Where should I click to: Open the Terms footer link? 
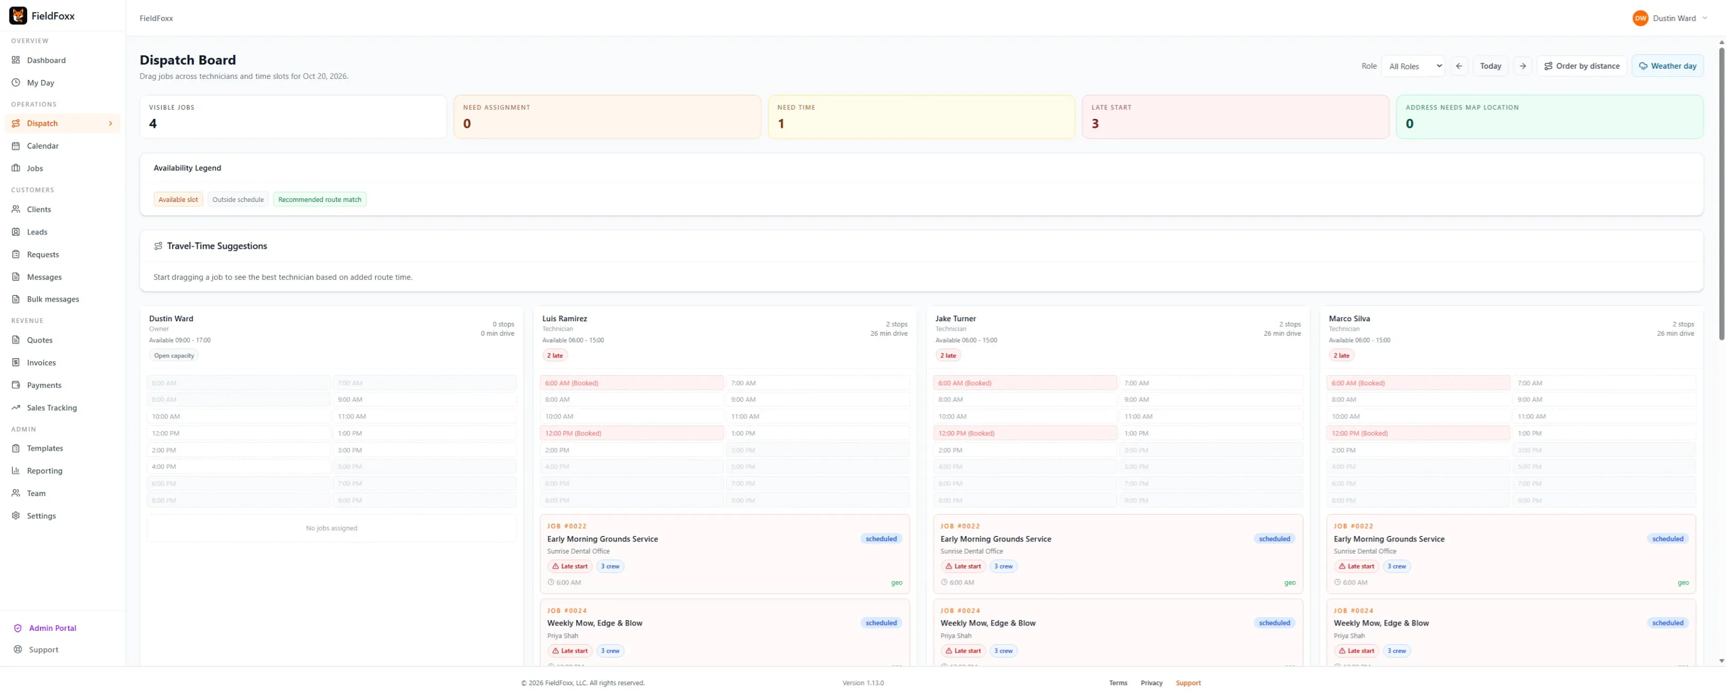click(x=1118, y=683)
